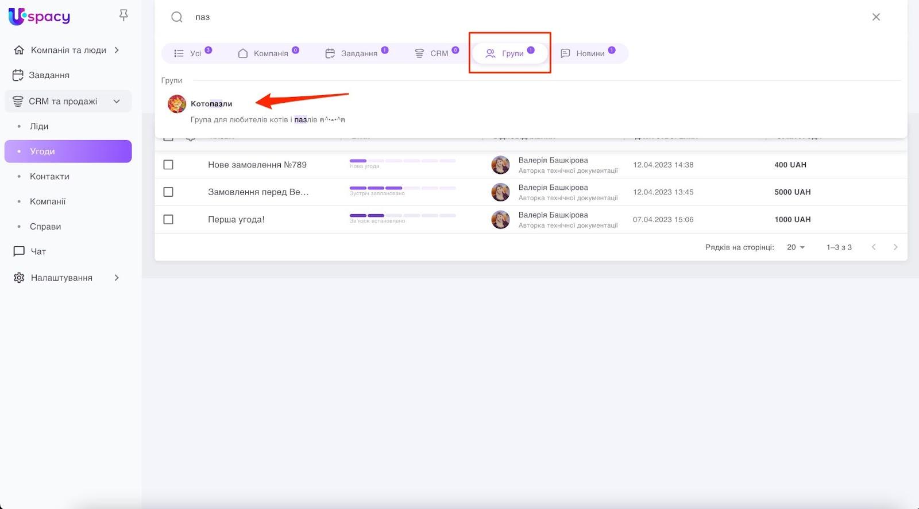Viewport: 919px width, 509px height.
Task: Click the search magnifier icon
Action: (x=177, y=17)
